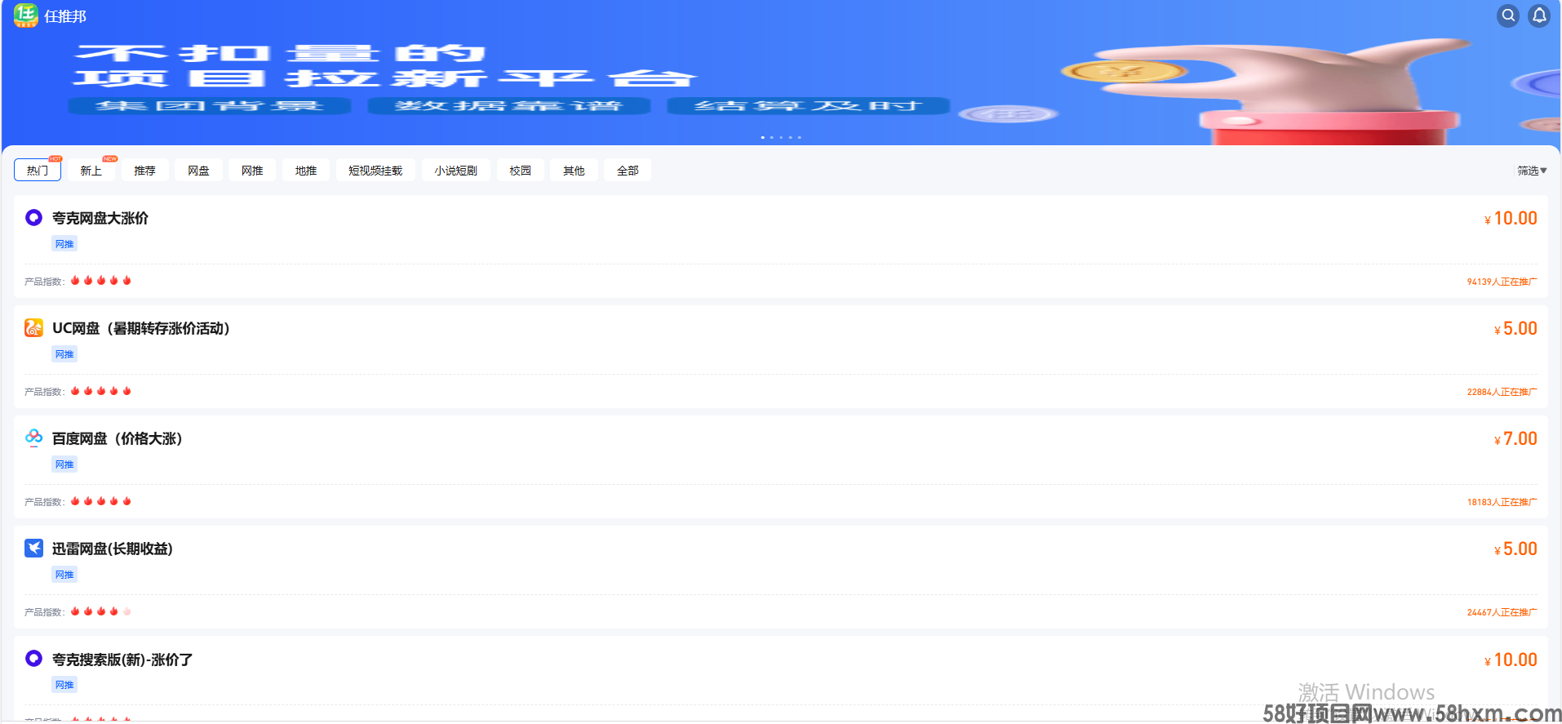Image resolution: width=1562 pixels, height=724 pixels.
Task: Select the 网推 category tab
Action: tap(252, 171)
